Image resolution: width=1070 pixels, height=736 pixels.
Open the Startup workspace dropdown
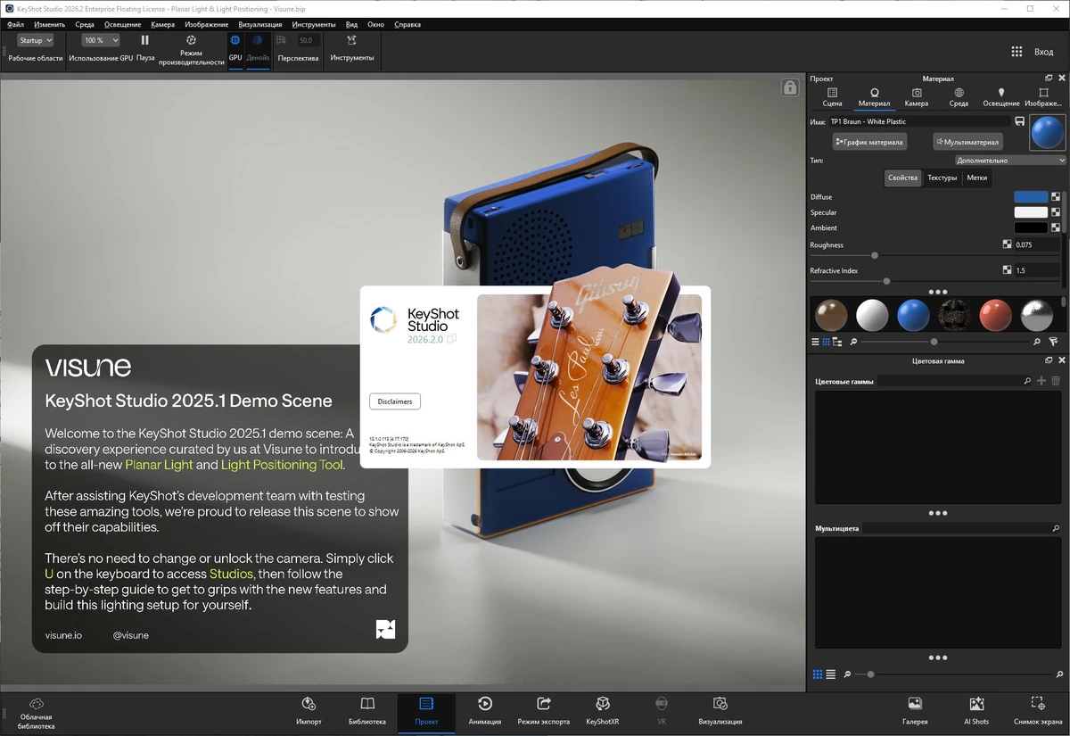tap(37, 40)
